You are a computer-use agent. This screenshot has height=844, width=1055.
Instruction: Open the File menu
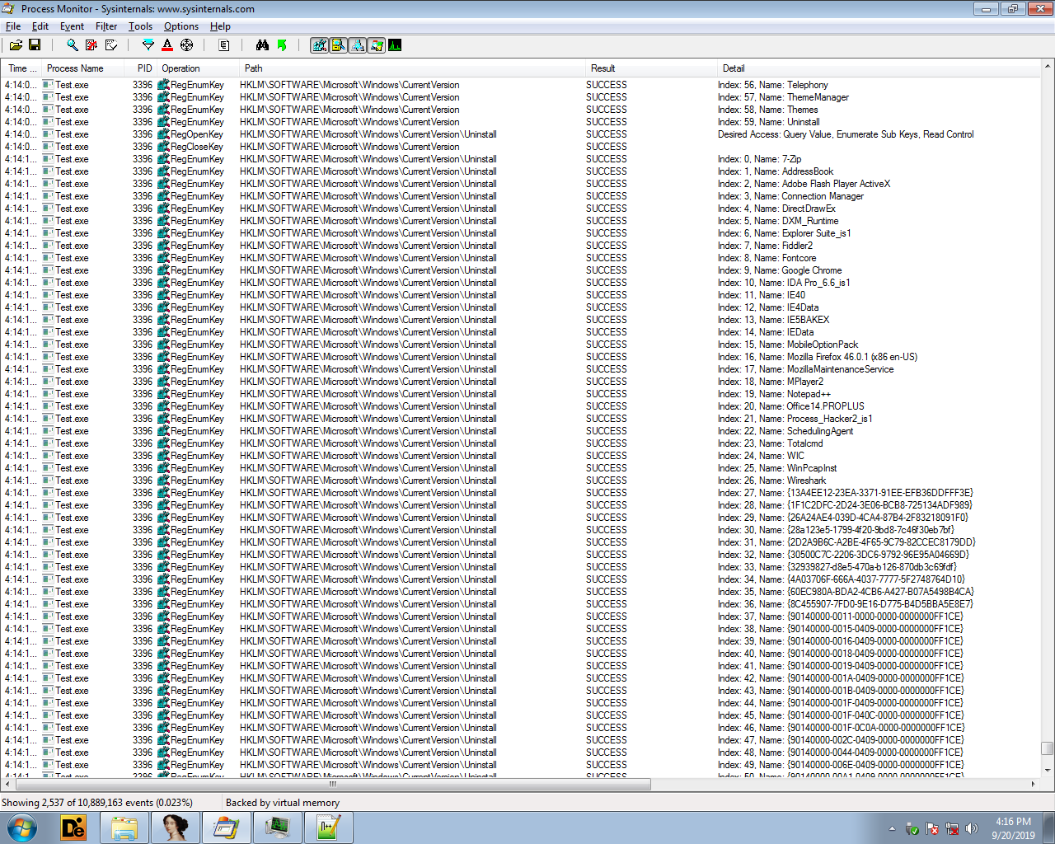[x=13, y=26]
